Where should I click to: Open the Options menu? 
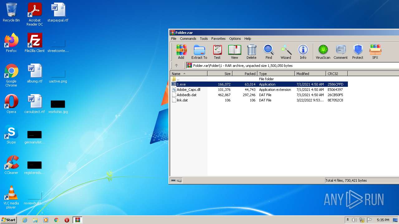click(235, 39)
